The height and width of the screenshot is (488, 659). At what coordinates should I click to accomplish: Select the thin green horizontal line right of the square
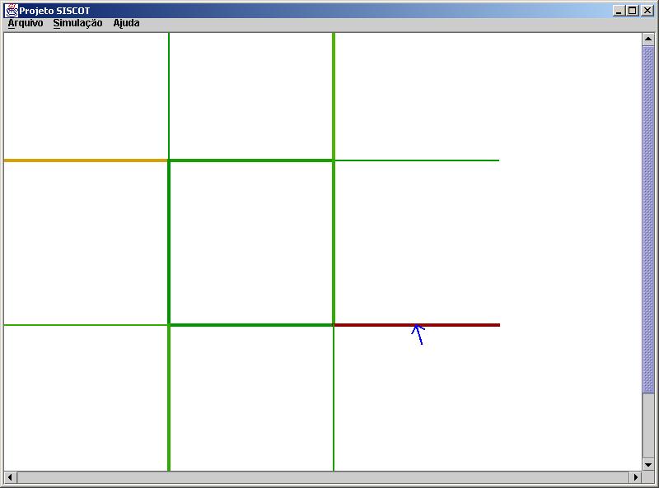417,160
